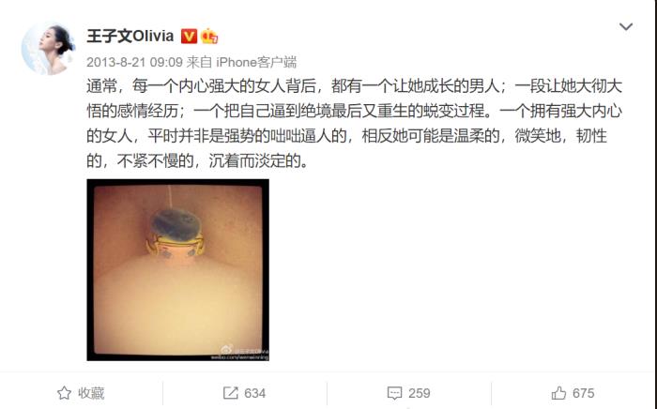
Task: Click the crown membership badge icon
Action: (x=209, y=37)
